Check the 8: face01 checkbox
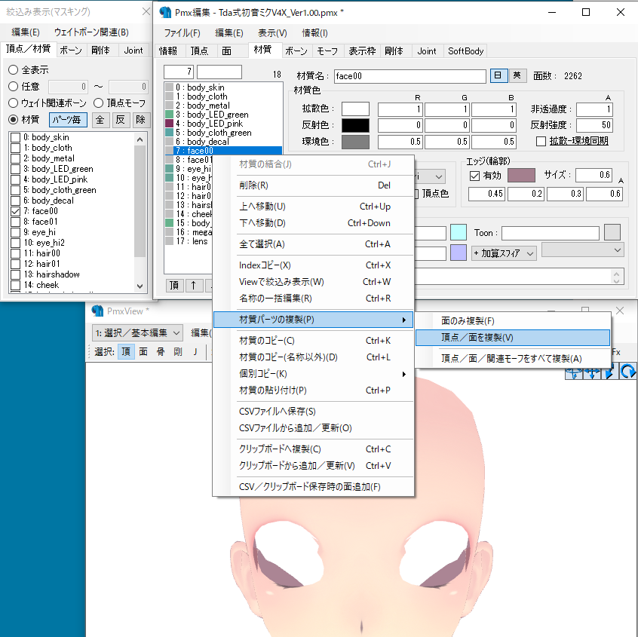638x637 pixels. tap(16, 222)
